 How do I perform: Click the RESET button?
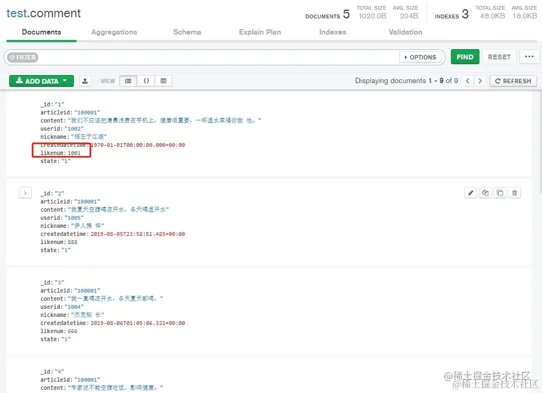point(499,57)
